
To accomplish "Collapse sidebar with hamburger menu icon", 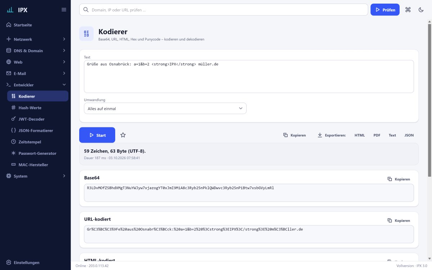I will click(64, 10).
